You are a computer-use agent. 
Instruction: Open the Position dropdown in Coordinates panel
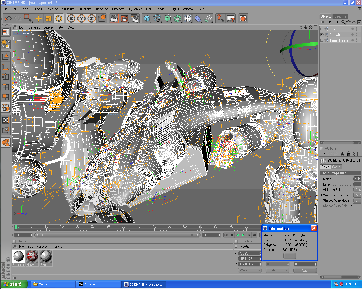(x=246, y=247)
